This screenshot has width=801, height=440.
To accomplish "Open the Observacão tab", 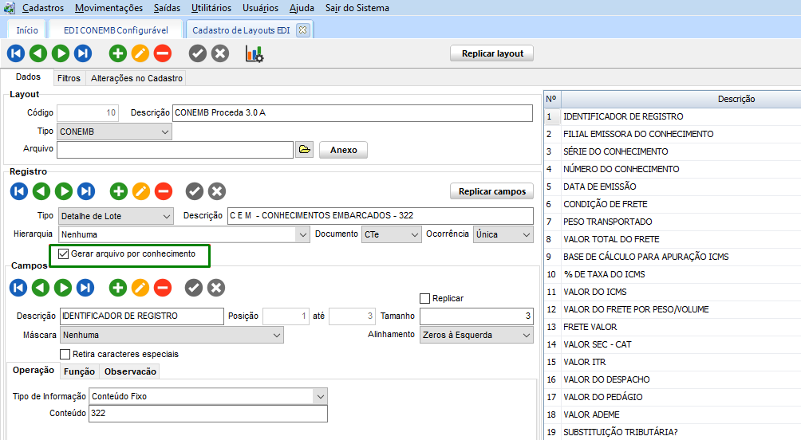I will coord(130,371).
